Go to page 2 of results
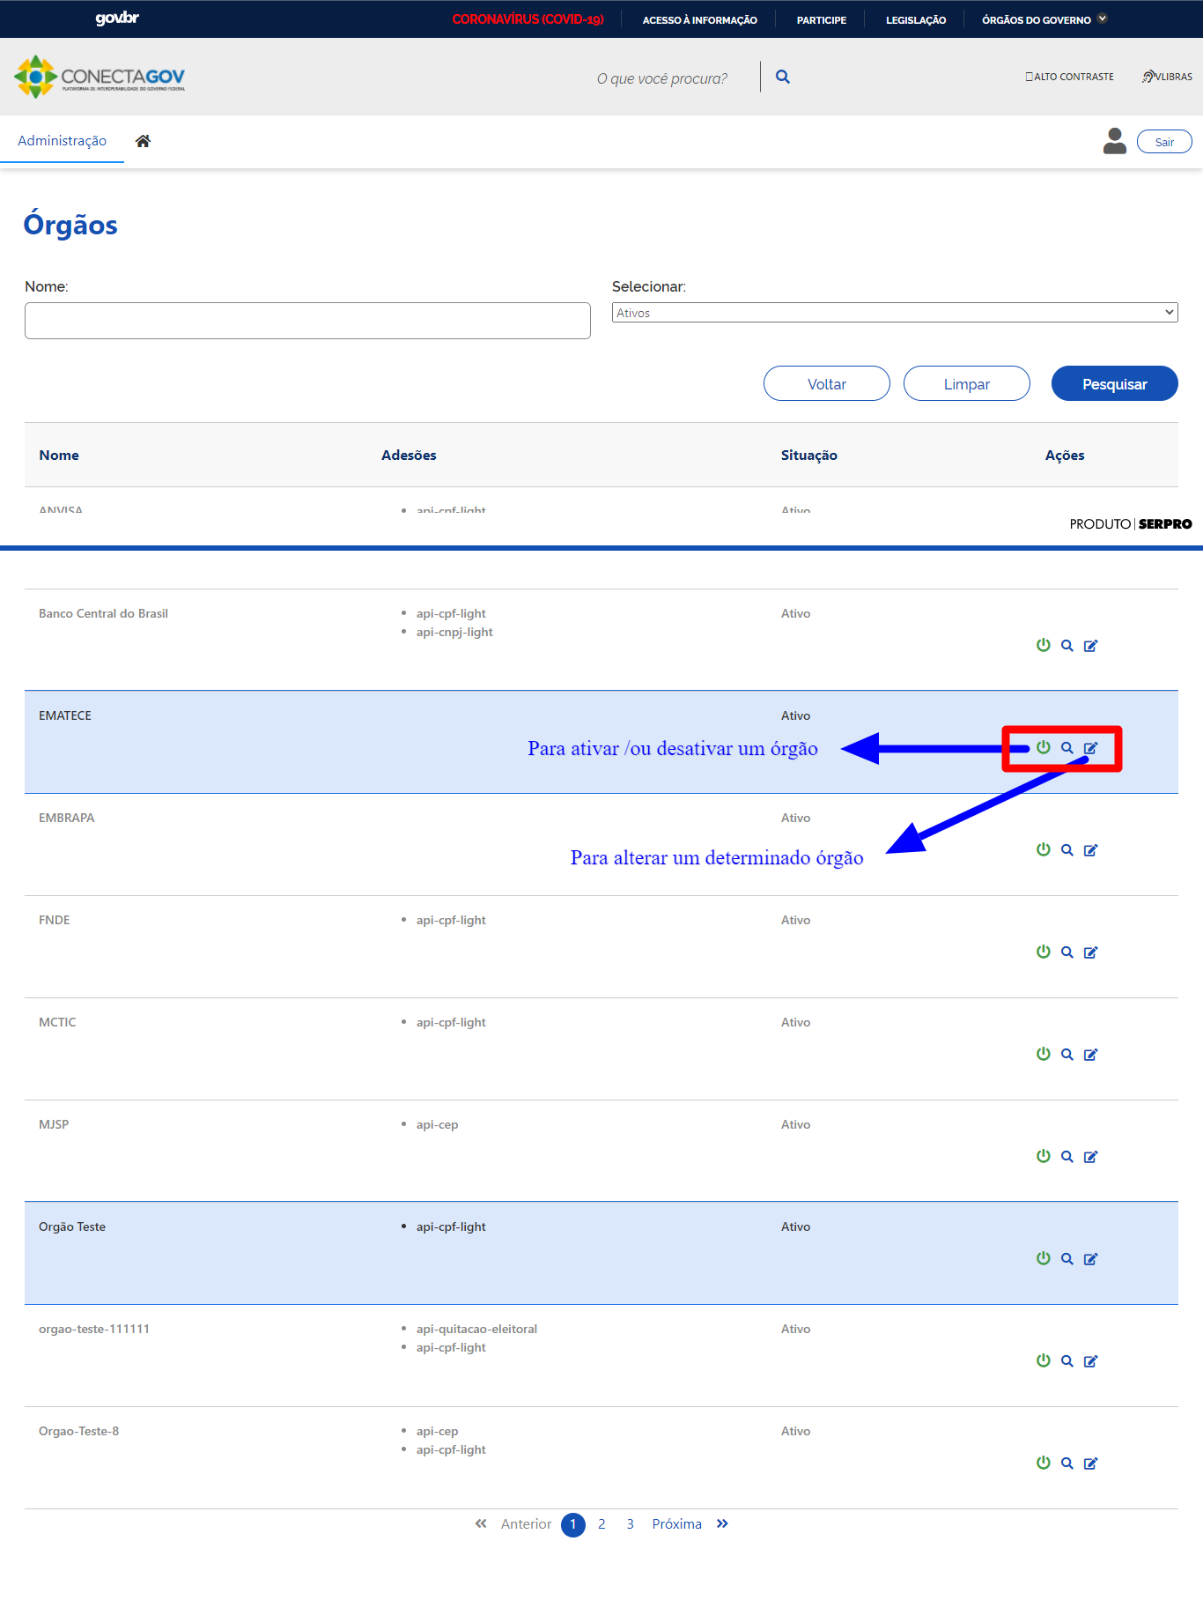This screenshot has height=1608, width=1203. coord(601,1524)
